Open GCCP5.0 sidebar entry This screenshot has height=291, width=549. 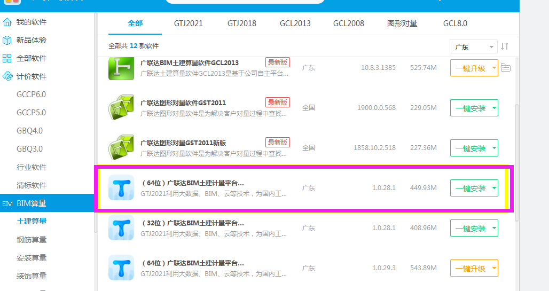(x=31, y=113)
